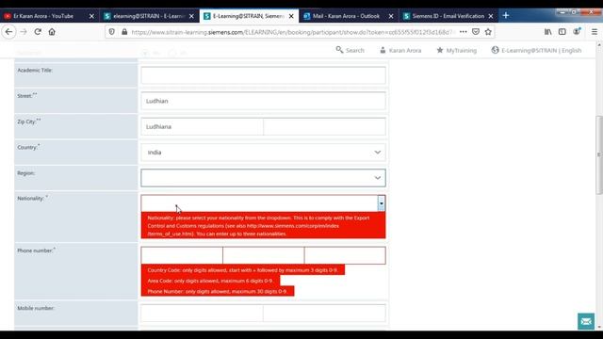
Task: Expand the Country dropdown showing India
Action: coord(263,153)
